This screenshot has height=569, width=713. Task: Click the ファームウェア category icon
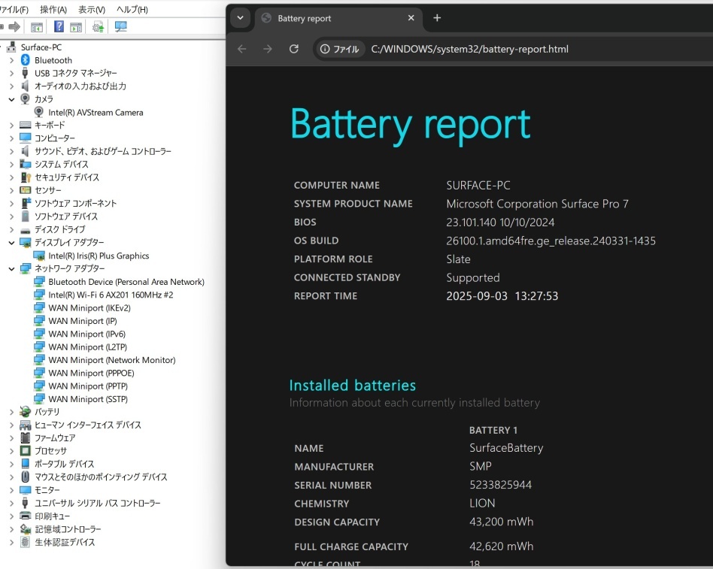[26, 438]
